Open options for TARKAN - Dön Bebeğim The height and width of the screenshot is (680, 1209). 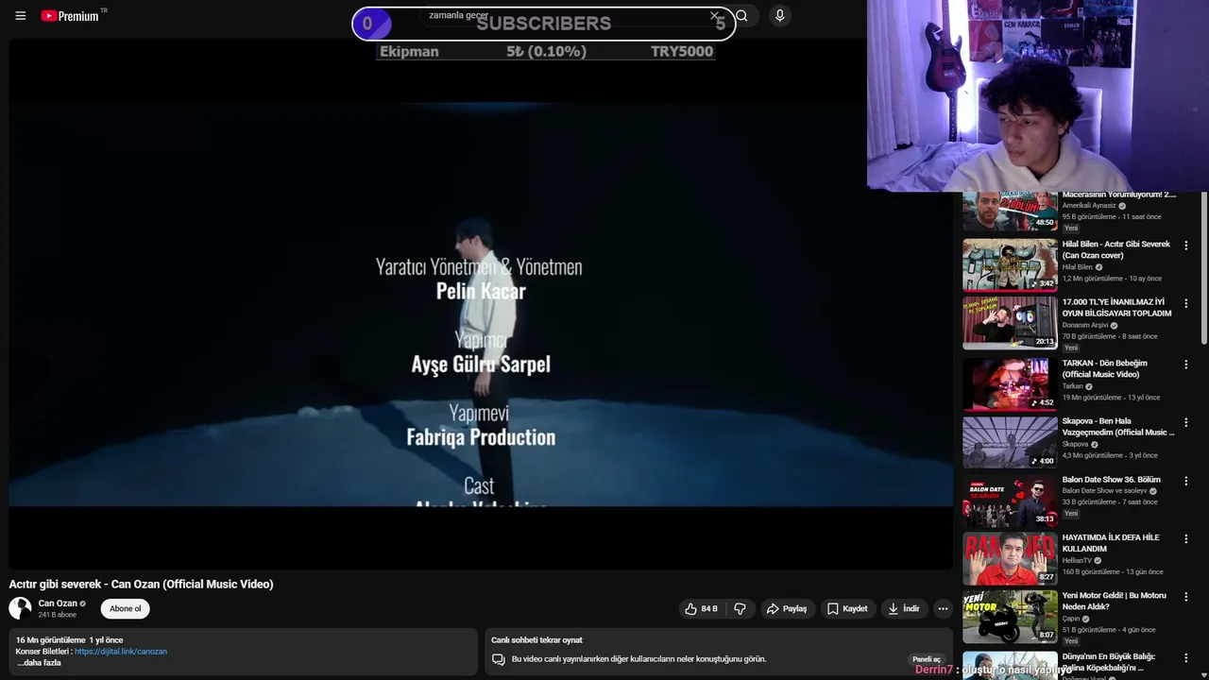[1186, 364]
